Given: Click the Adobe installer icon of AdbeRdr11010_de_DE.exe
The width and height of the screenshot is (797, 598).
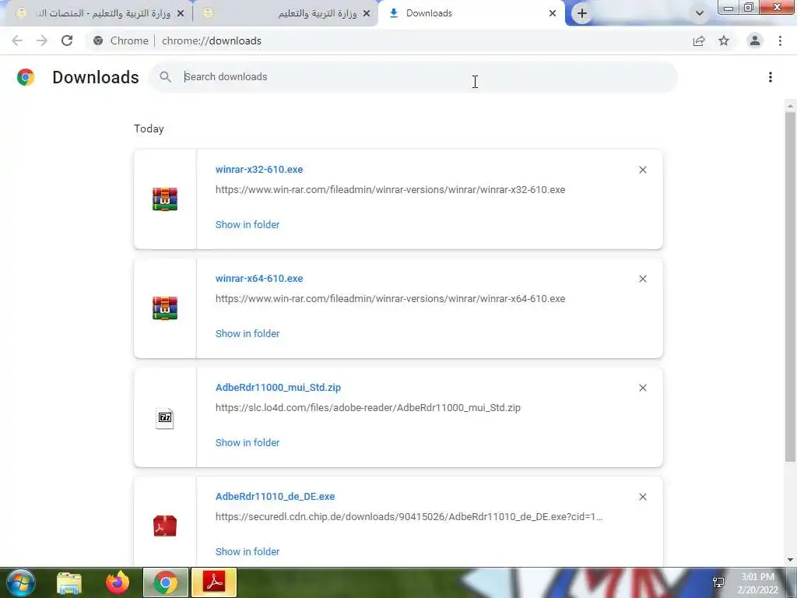Looking at the screenshot, I should (165, 526).
